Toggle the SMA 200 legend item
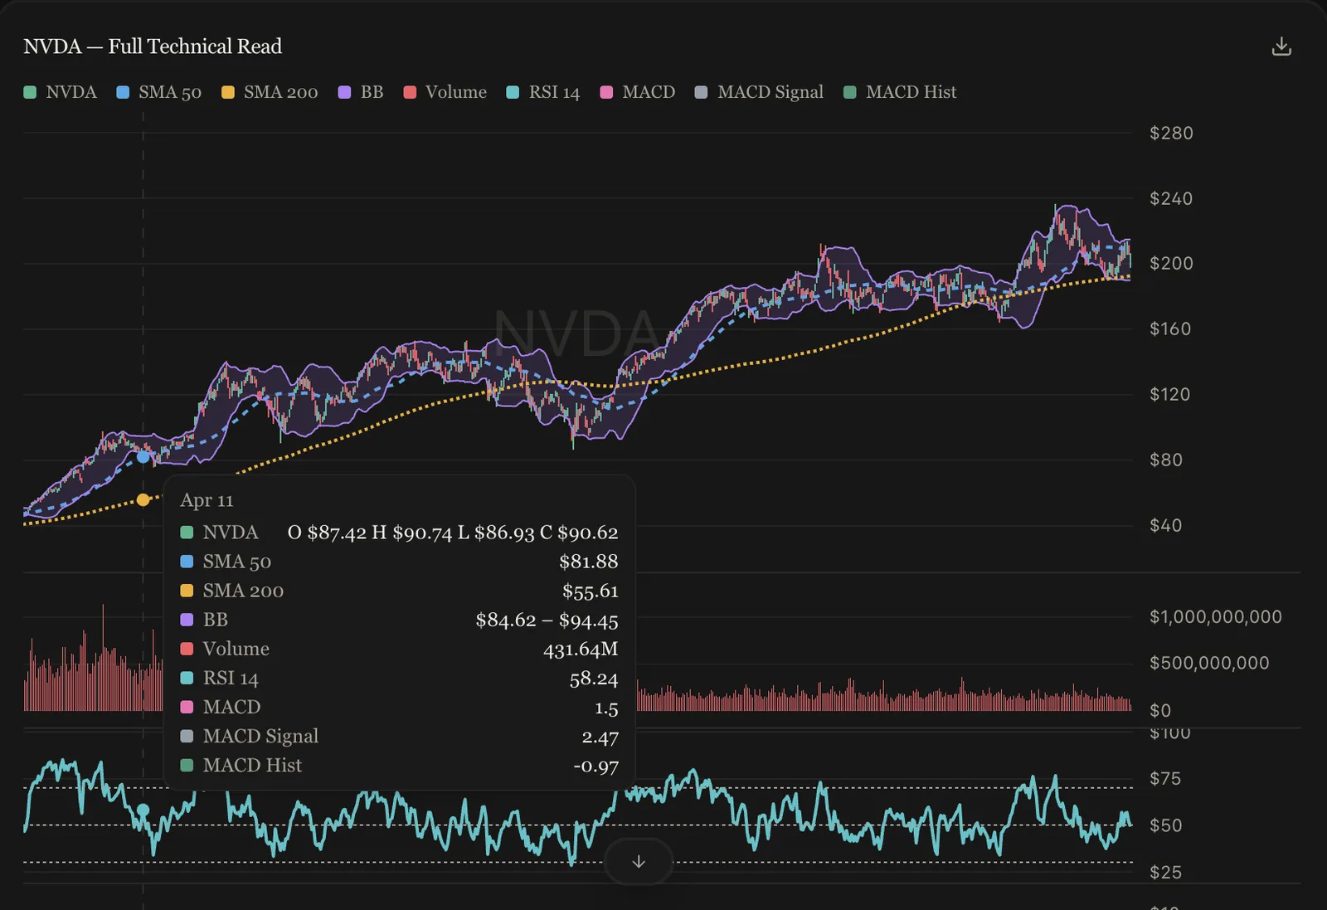 click(270, 92)
